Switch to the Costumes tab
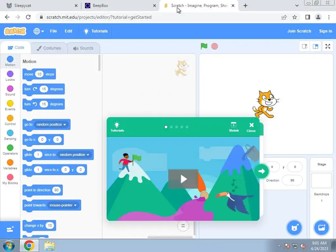The image size is (336, 252). (49, 48)
